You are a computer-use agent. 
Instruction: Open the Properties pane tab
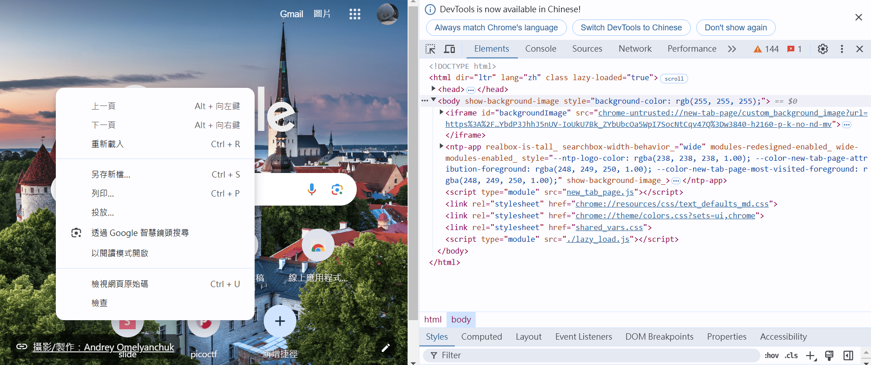[x=726, y=337]
